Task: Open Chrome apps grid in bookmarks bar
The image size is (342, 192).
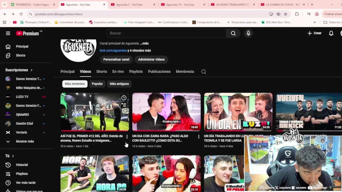Action: tap(4, 22)
